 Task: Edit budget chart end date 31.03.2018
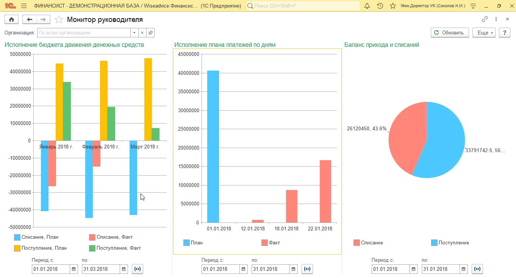point(101,269)
